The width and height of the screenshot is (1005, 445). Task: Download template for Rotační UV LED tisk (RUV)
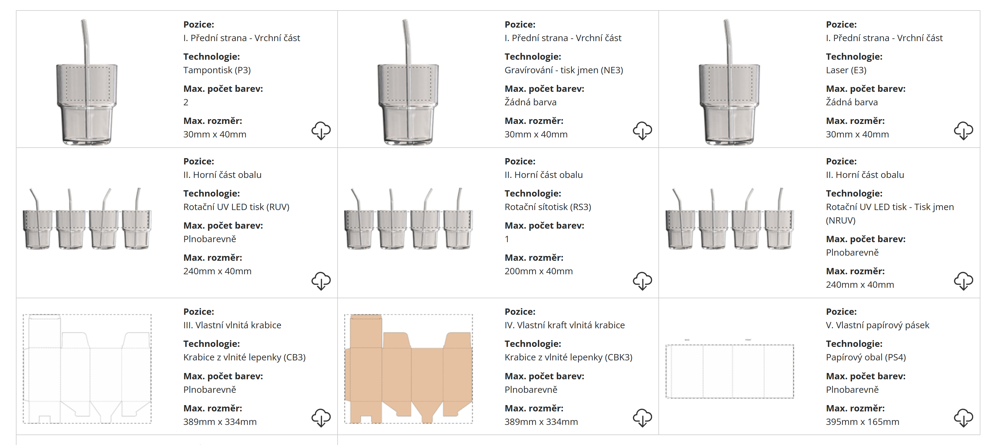[321, 281]
